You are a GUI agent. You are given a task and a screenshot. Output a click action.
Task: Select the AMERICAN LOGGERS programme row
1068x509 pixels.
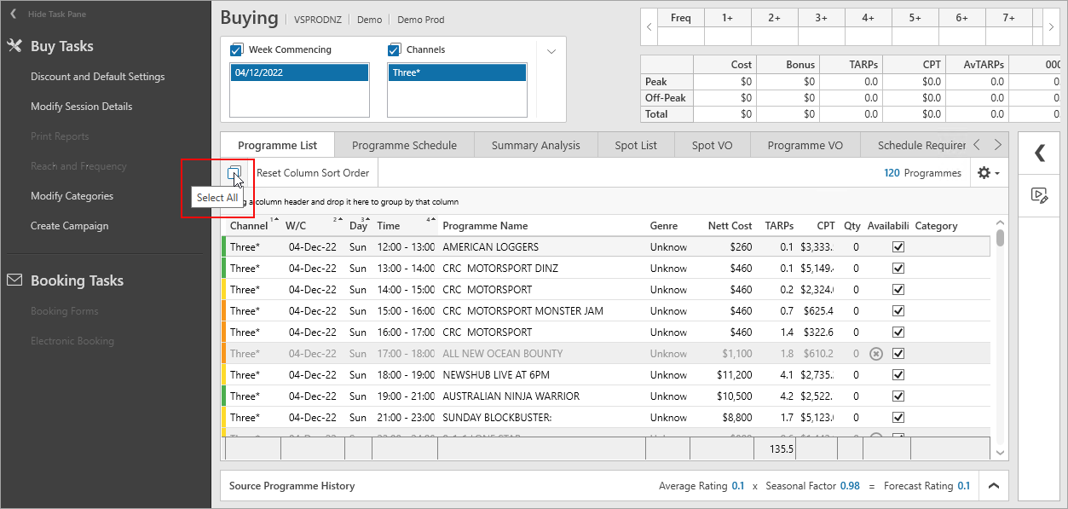pyautogui.click(x=607, y=247)
